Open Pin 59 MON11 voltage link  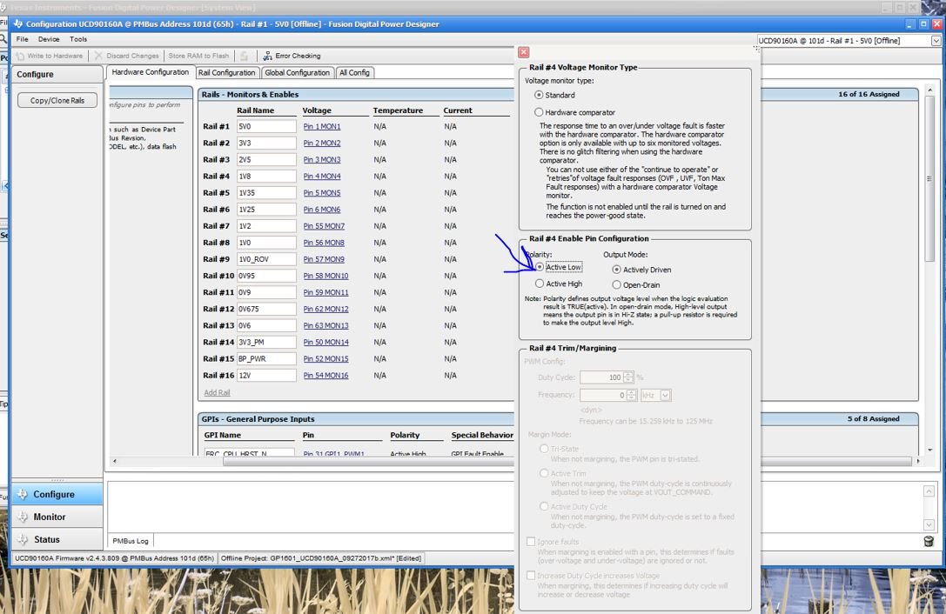(x=325, y=292)
